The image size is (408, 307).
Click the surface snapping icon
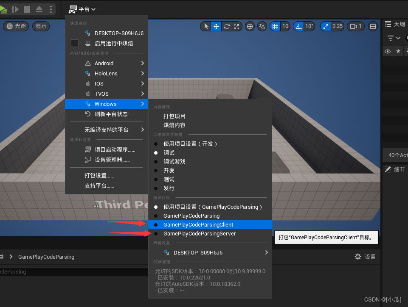point(262,26)
